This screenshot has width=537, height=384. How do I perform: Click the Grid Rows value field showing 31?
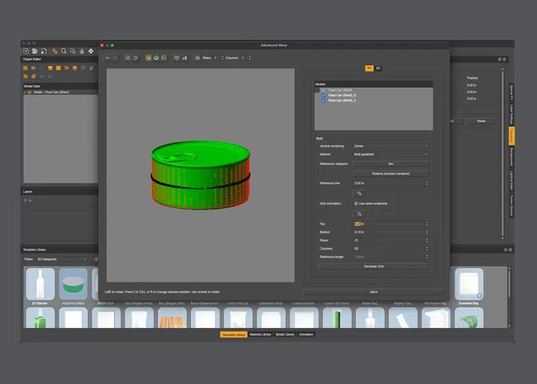coord(389,240)
